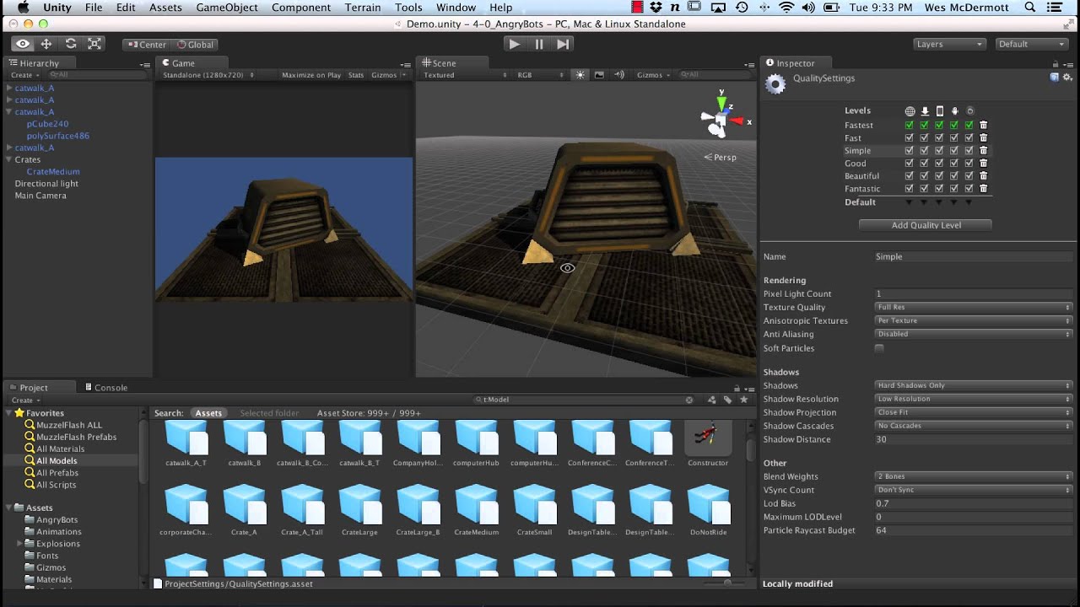Open the Wi-Fi menu bar icon
The height and width of the screenshot is (607, 1080).
tap(786, 8)
